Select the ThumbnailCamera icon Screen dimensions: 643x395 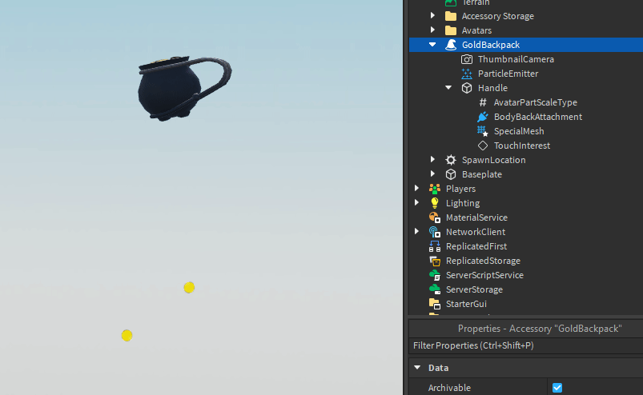point(467,59)
